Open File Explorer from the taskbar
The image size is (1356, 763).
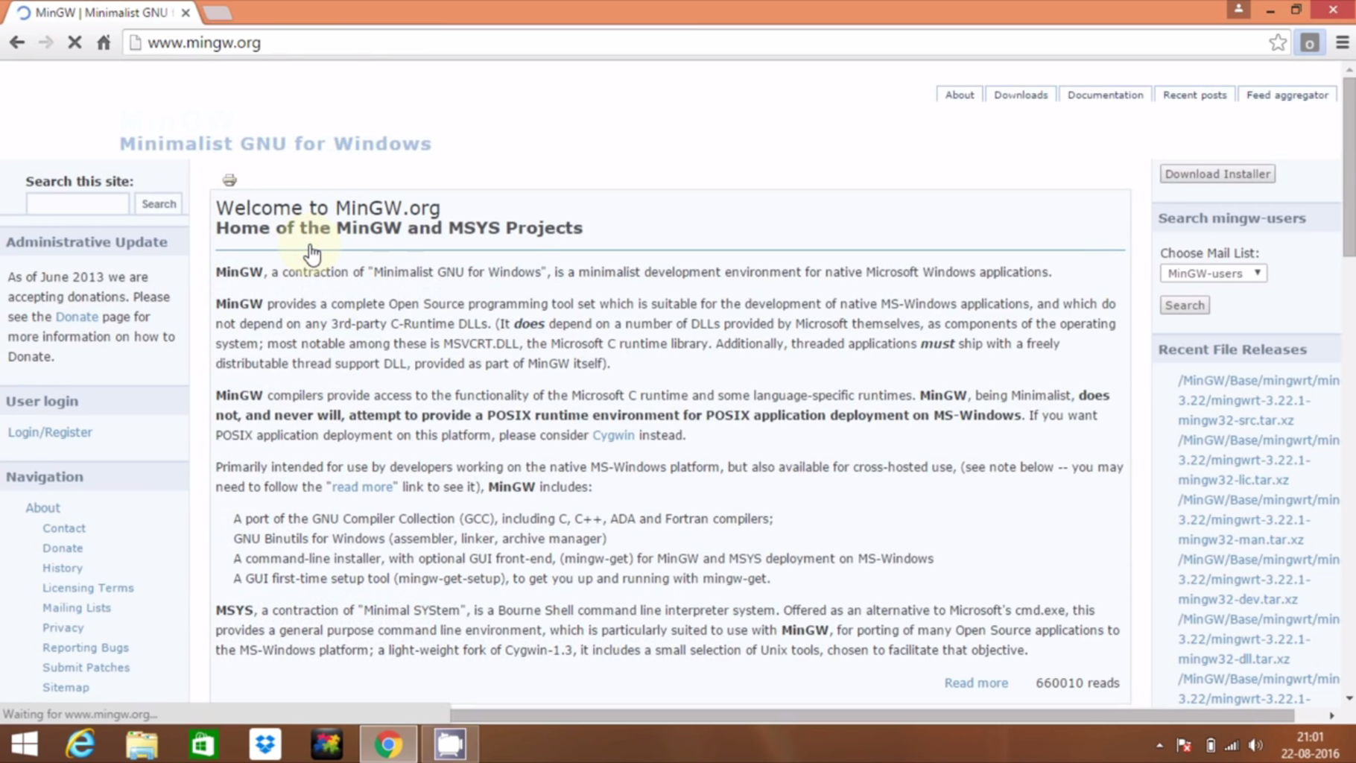coord(142,744)
